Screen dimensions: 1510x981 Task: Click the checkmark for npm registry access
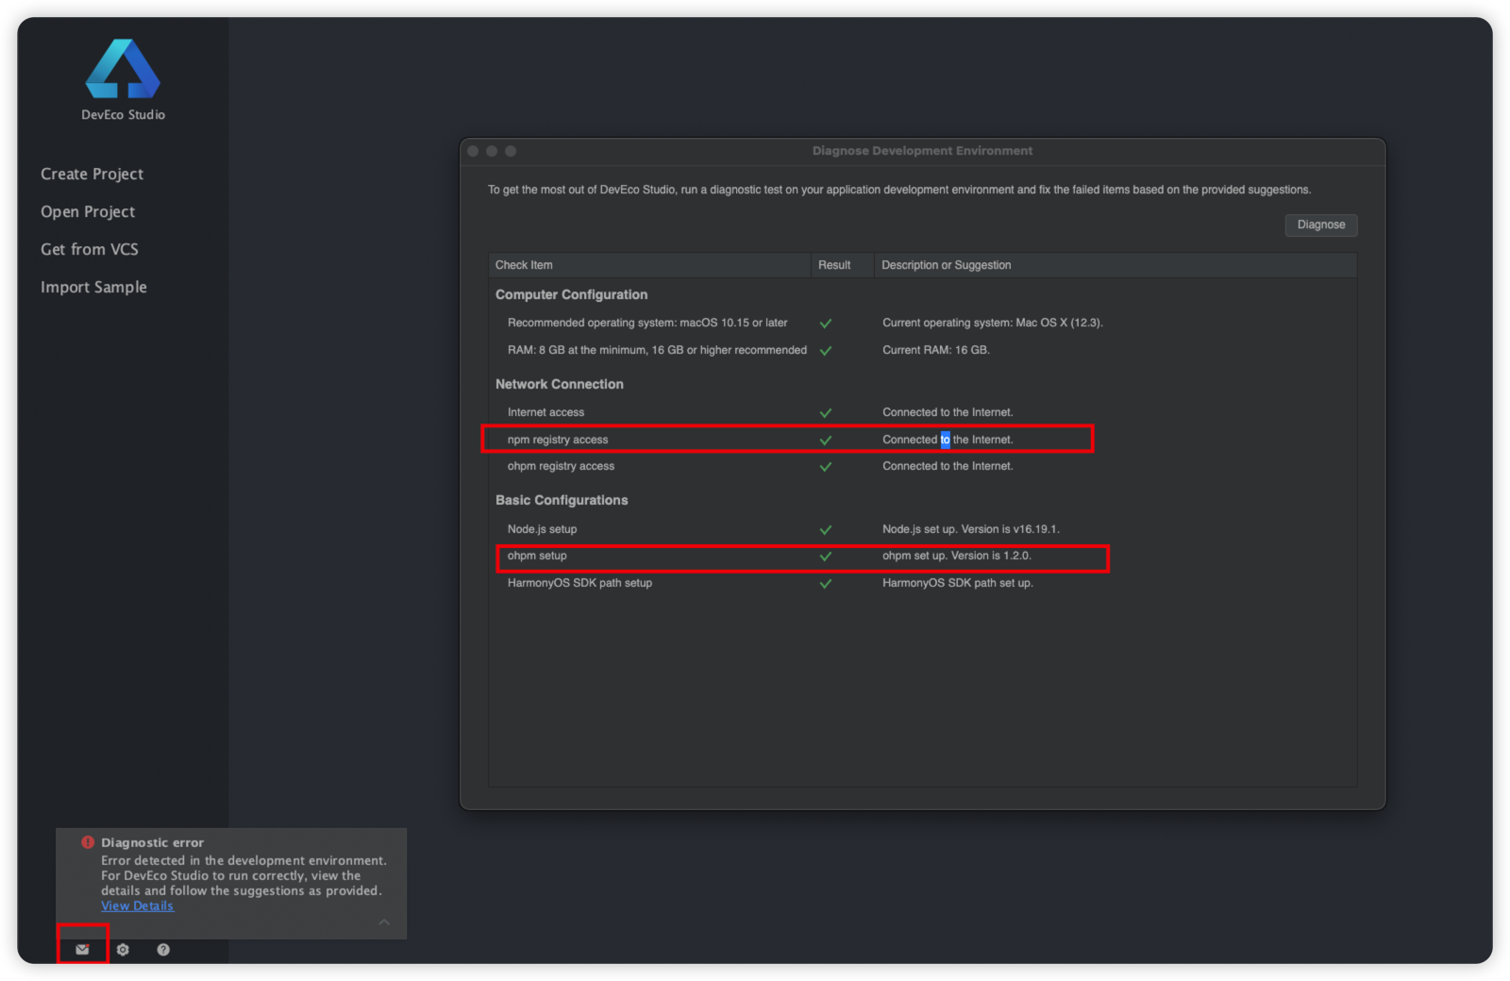[x=826, y=441]
